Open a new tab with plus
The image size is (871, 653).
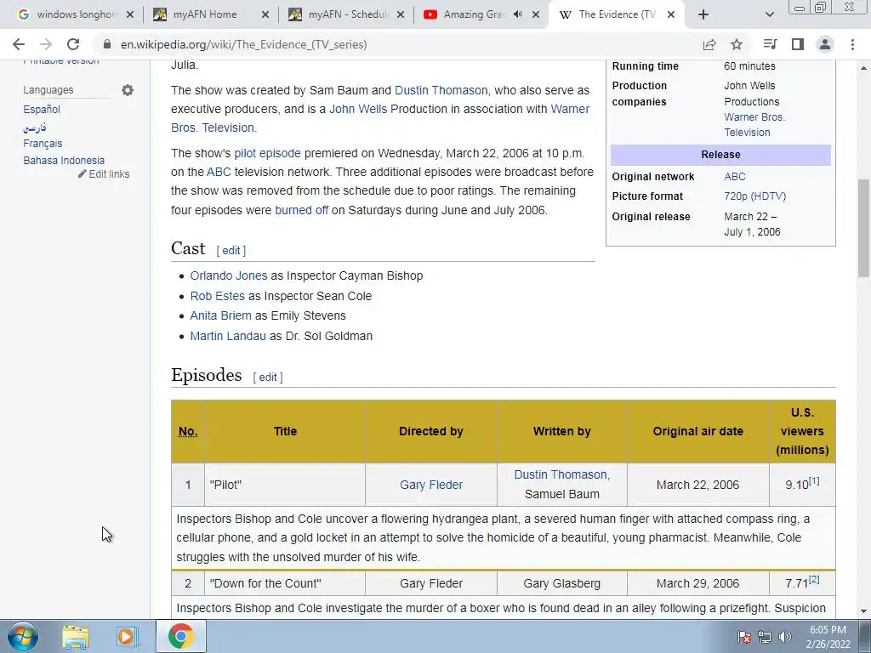pos(703,14)
